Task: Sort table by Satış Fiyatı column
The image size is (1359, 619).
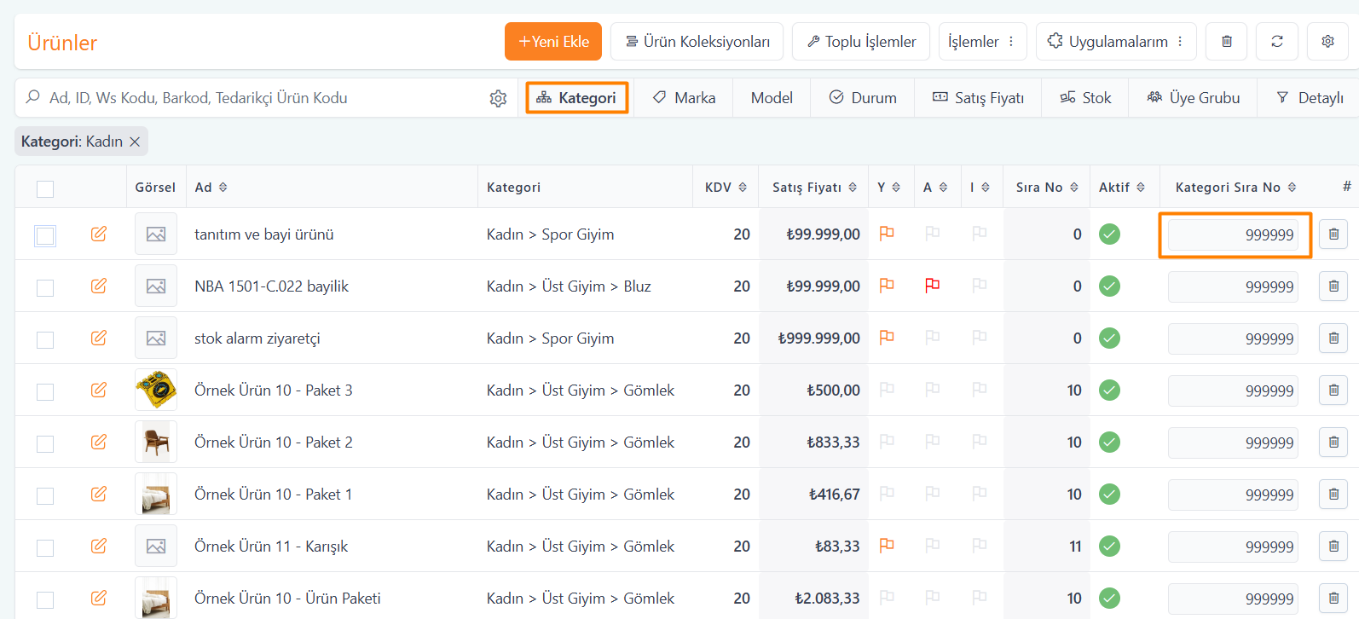Action: click(813, 188)
